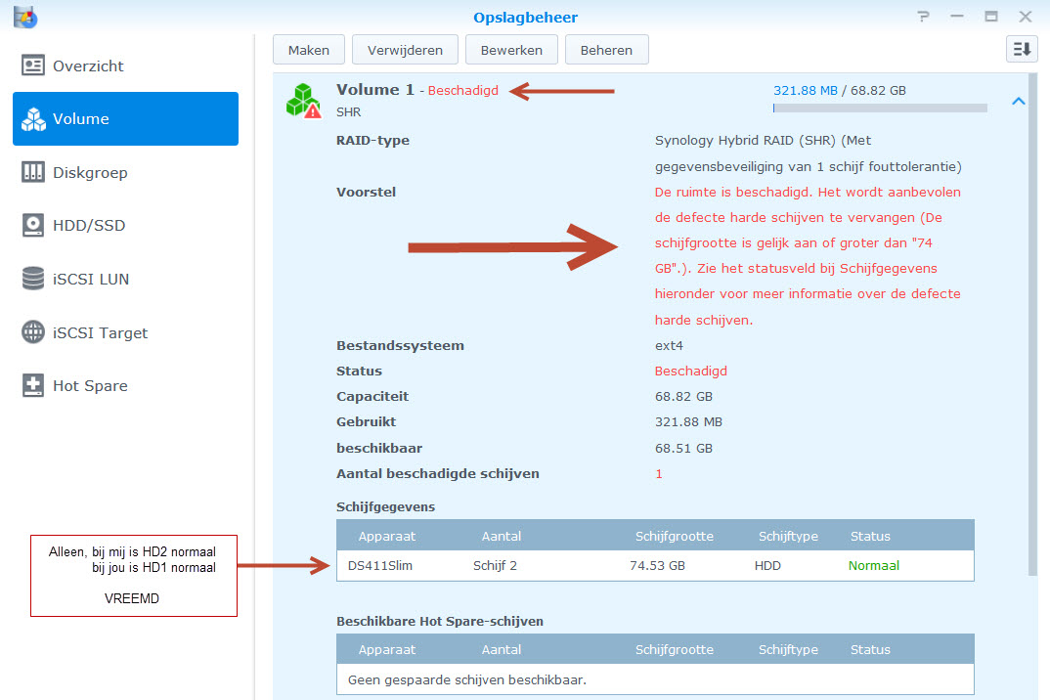Click the iSCSI Target globe icon
The height and width of the screenshot is (700, 1050).
33,332
